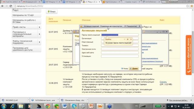Open Skype from the taskbar

74,106
